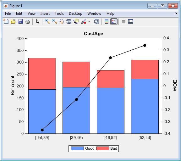Viewport: 181px width, 161px height.
Task: Click the Link Plot icon
Action: pyautogui.click(x=96, y=21)
